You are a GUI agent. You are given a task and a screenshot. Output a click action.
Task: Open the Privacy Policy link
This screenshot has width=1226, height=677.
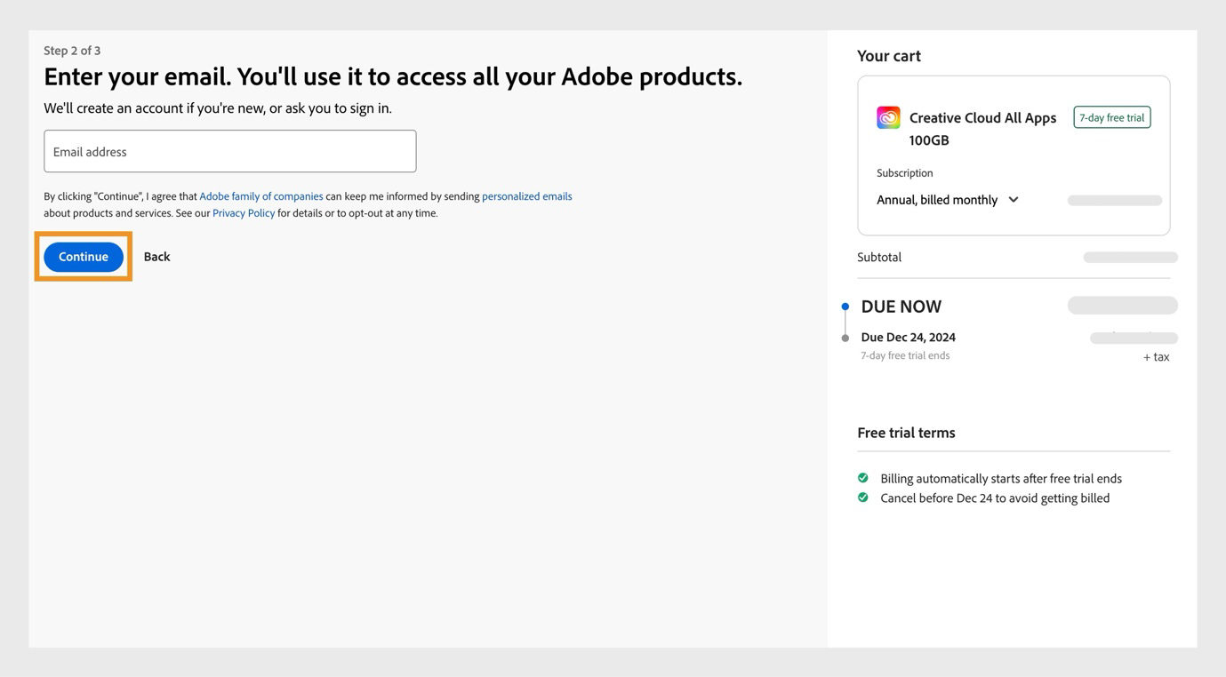[244, 213]
